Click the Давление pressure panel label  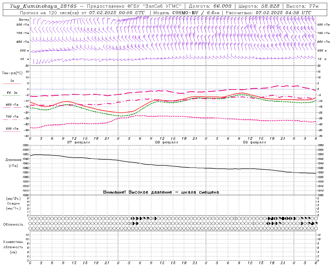coord(13,160)
